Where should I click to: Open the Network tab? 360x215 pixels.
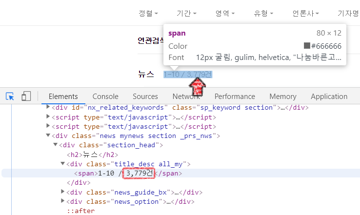coord(186,97)
